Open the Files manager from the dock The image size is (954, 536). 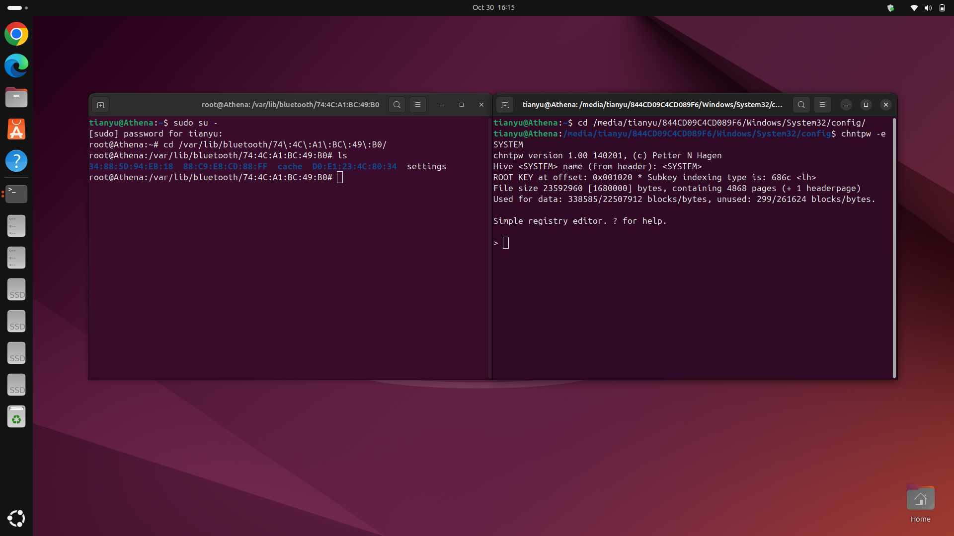16,97
